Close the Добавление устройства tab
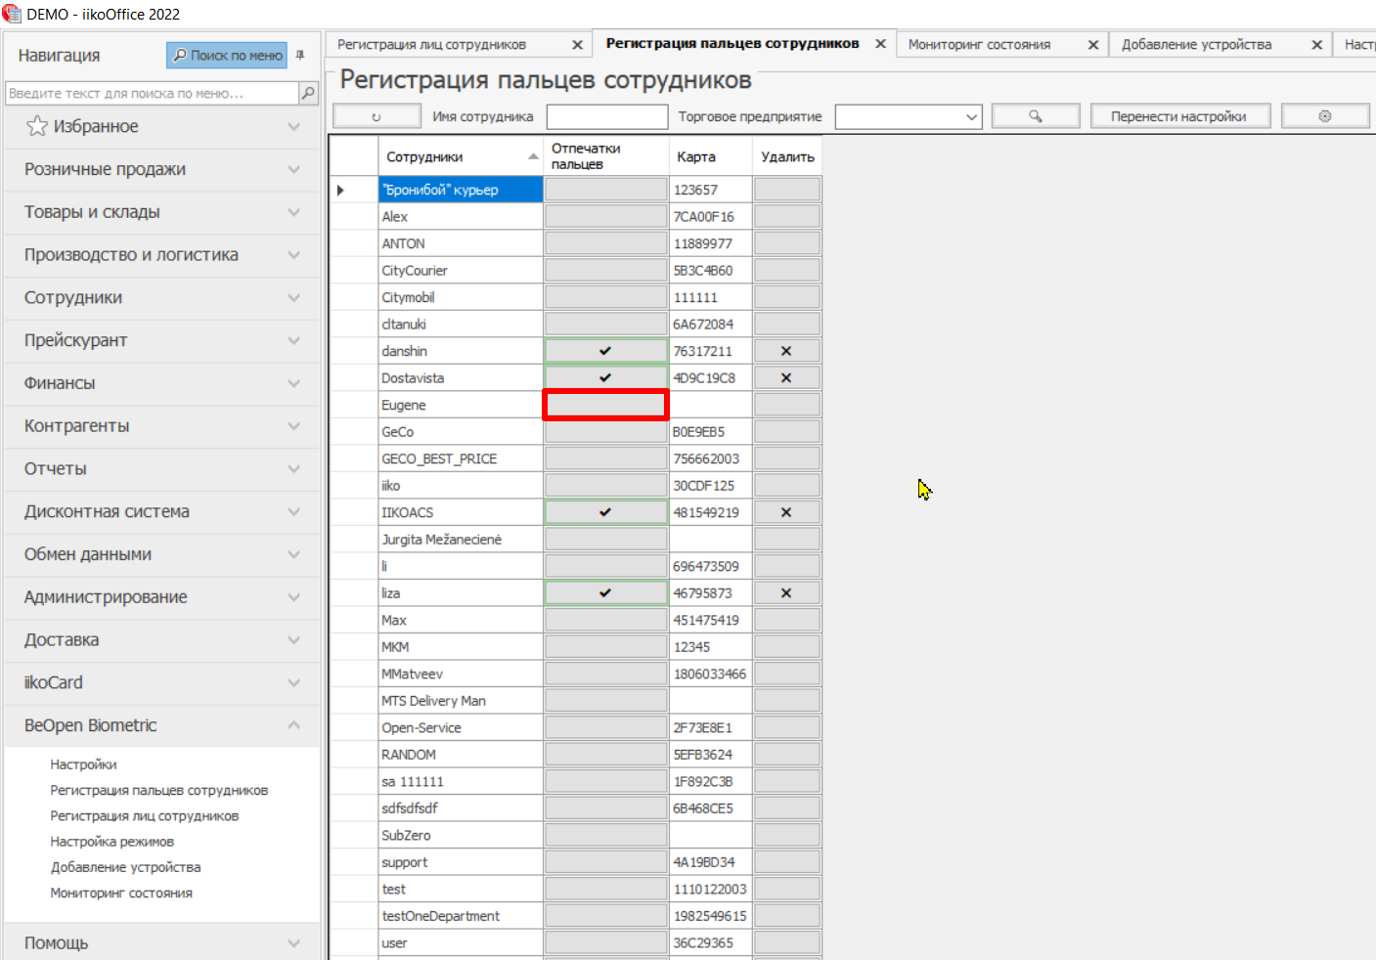Image resolution: width=1376 pixels, height=960 pixels. 1317,45
